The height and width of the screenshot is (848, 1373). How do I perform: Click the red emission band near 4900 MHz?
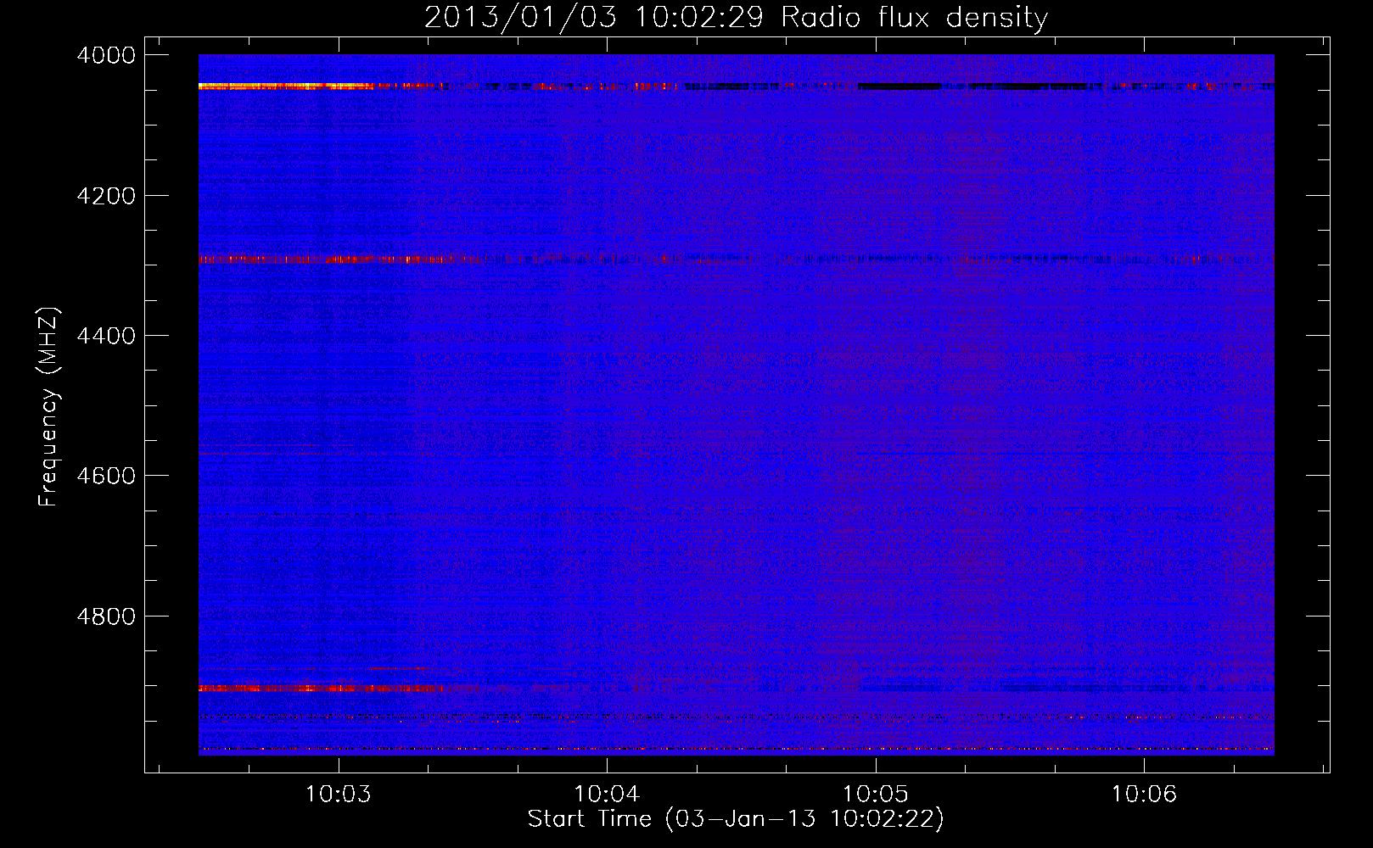321,689
